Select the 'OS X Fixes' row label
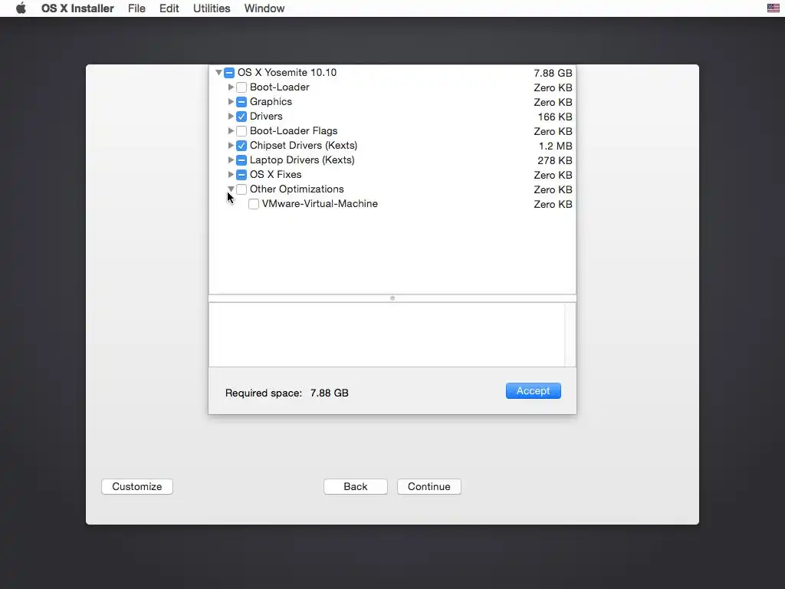785x589 pixels. pyautogui.click(x=275, y=175)
